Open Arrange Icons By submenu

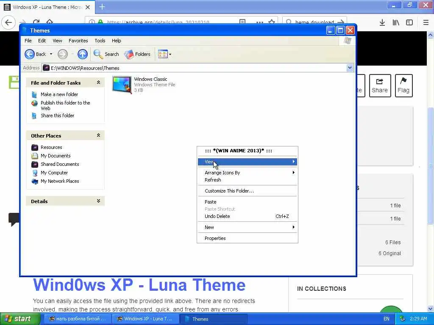pos(248,173)
